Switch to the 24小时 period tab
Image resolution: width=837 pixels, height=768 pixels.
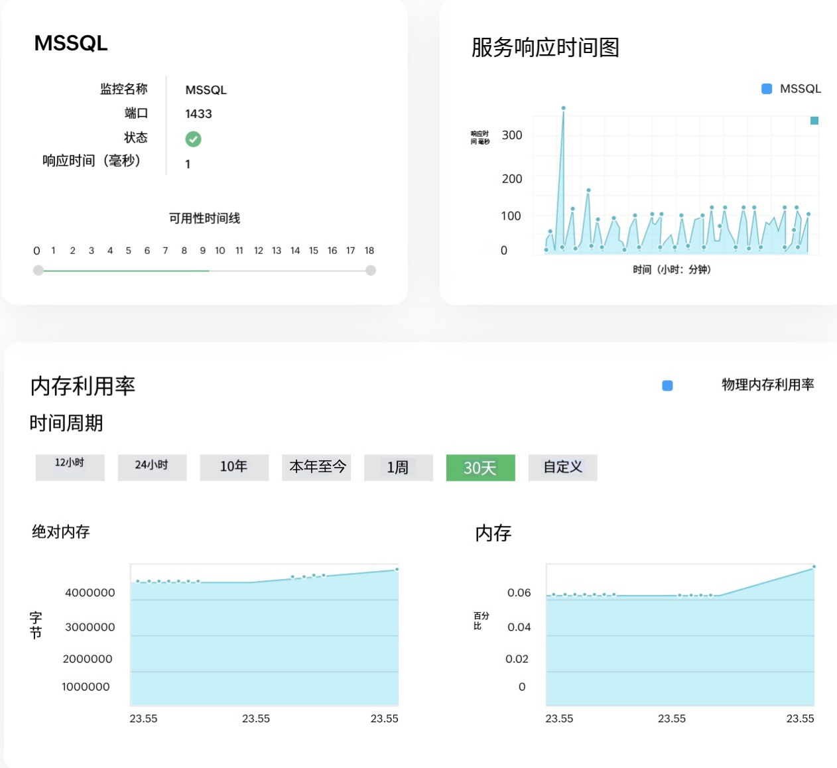152,468
